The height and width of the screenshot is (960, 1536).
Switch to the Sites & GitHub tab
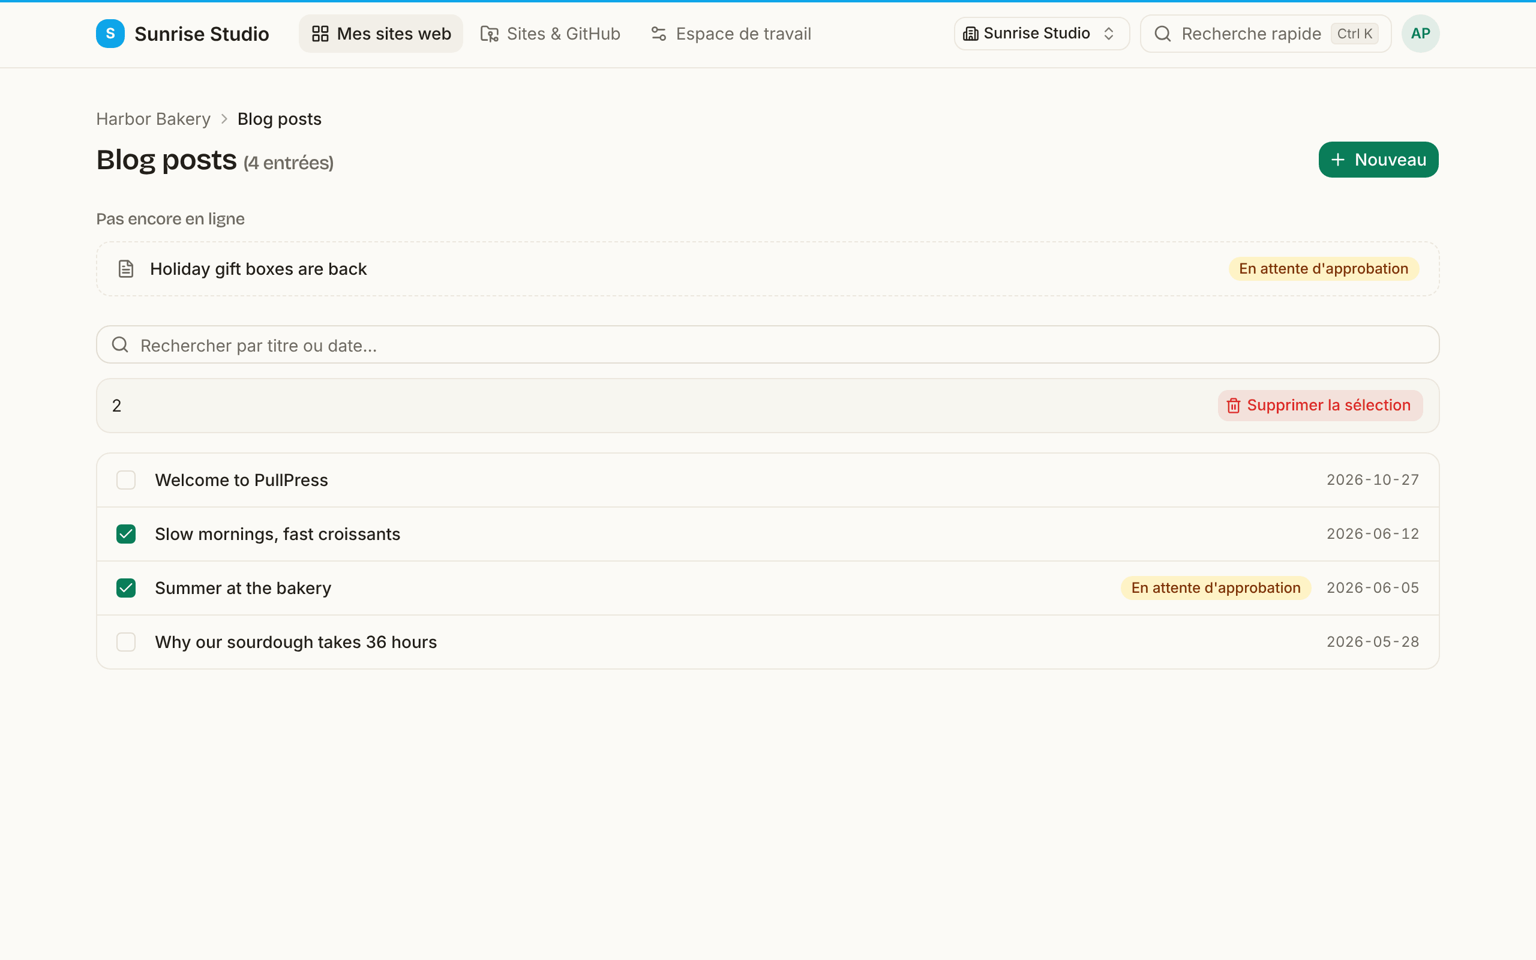click(550, 34)
